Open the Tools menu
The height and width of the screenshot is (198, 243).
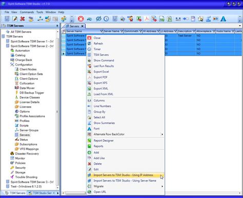39,12
